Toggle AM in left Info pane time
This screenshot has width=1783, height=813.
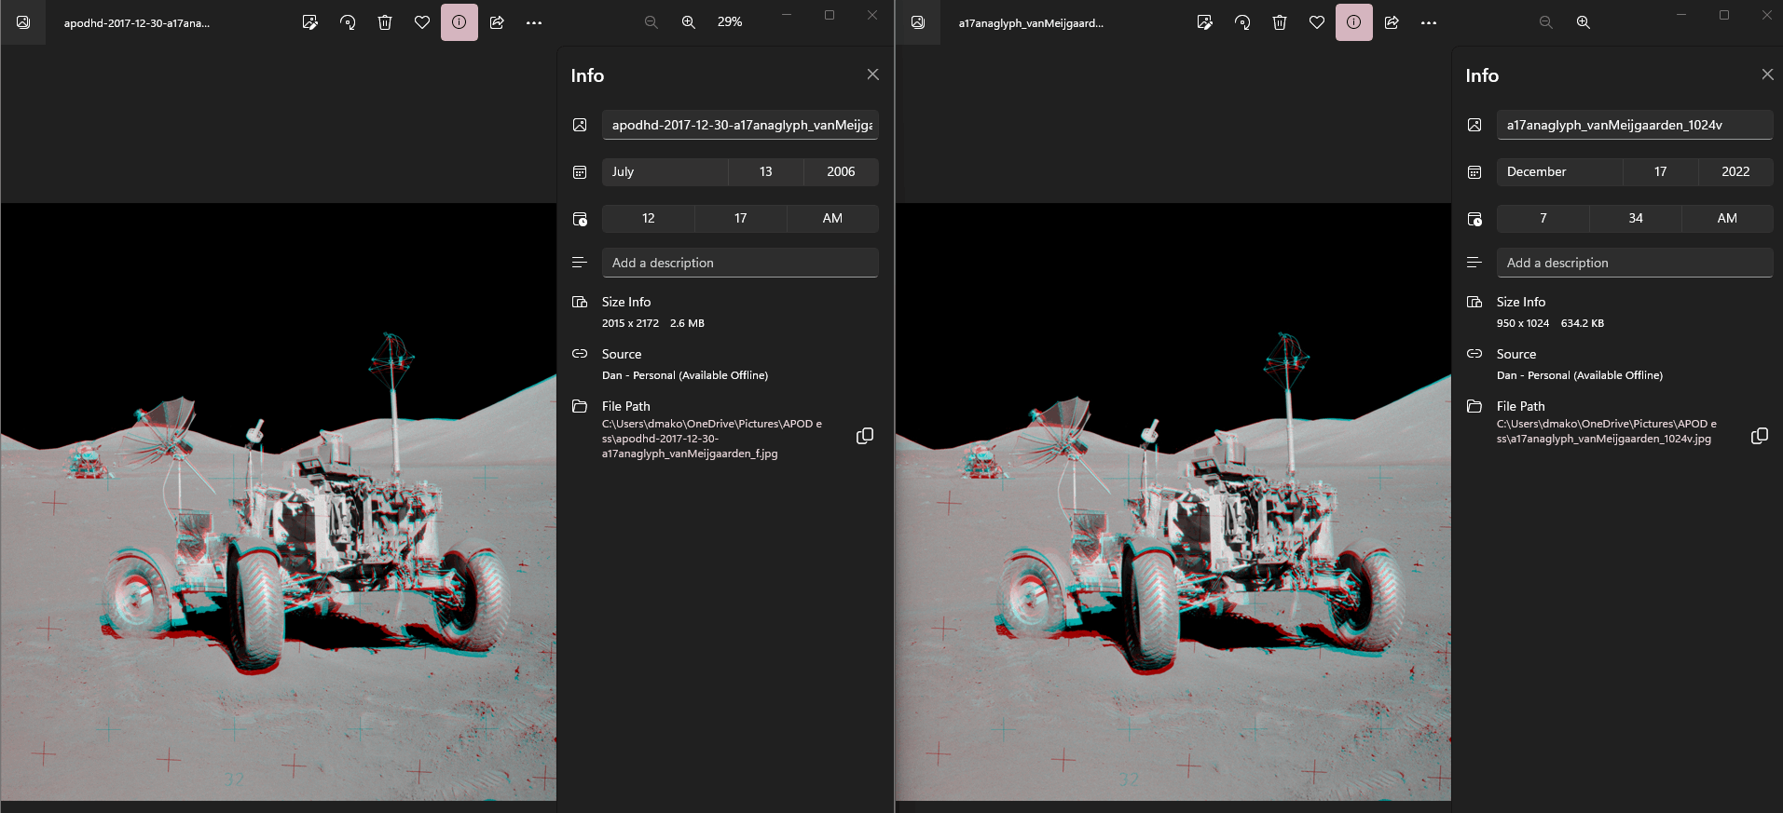832,218
